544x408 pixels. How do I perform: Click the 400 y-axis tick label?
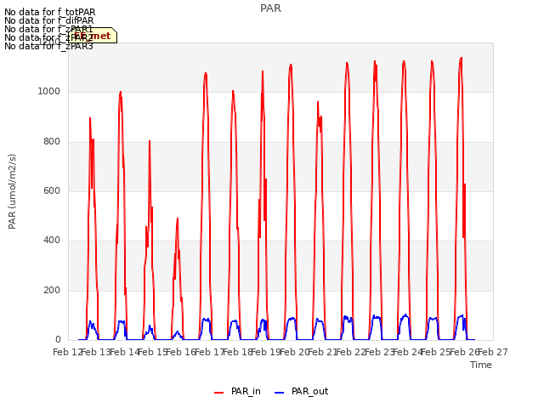click(52, 240)
